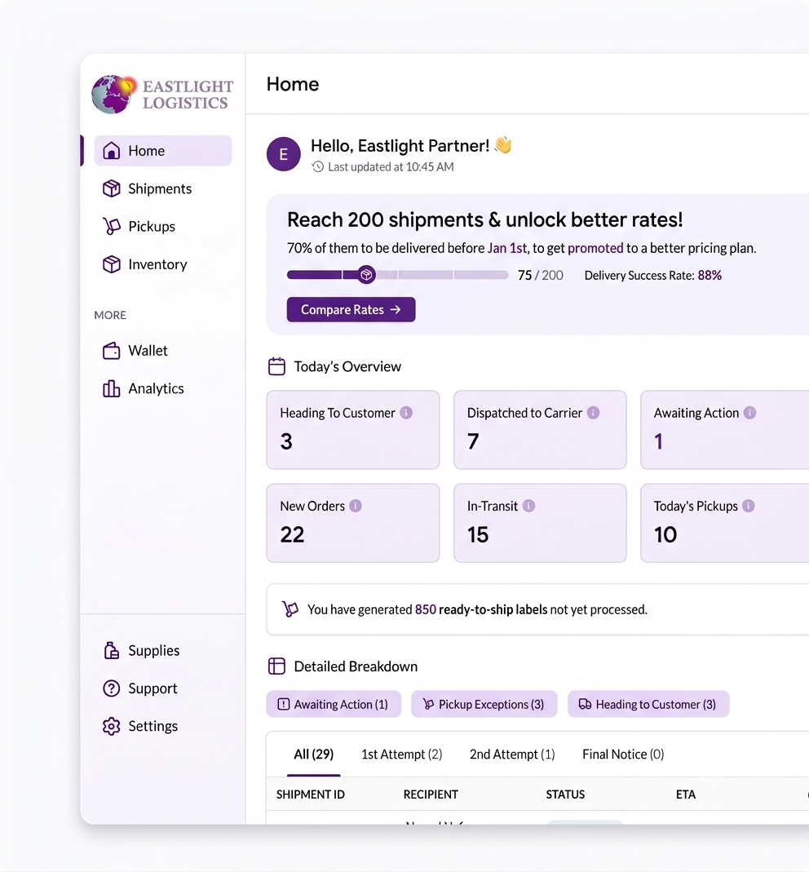Image resolution: width=809 pixels, height=872 pixels.
Task: Open the In-Transit card showing 15
Action: (x=540, y=524)
